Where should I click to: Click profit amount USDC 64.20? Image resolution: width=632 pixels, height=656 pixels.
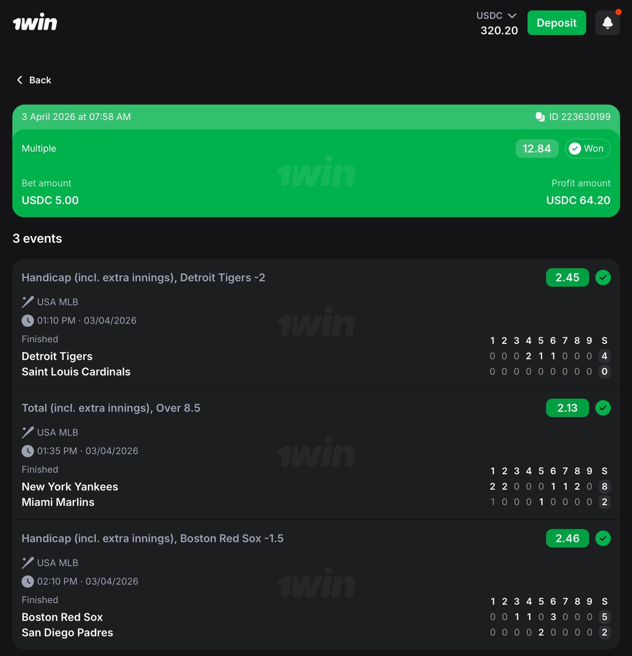(578, 200)
